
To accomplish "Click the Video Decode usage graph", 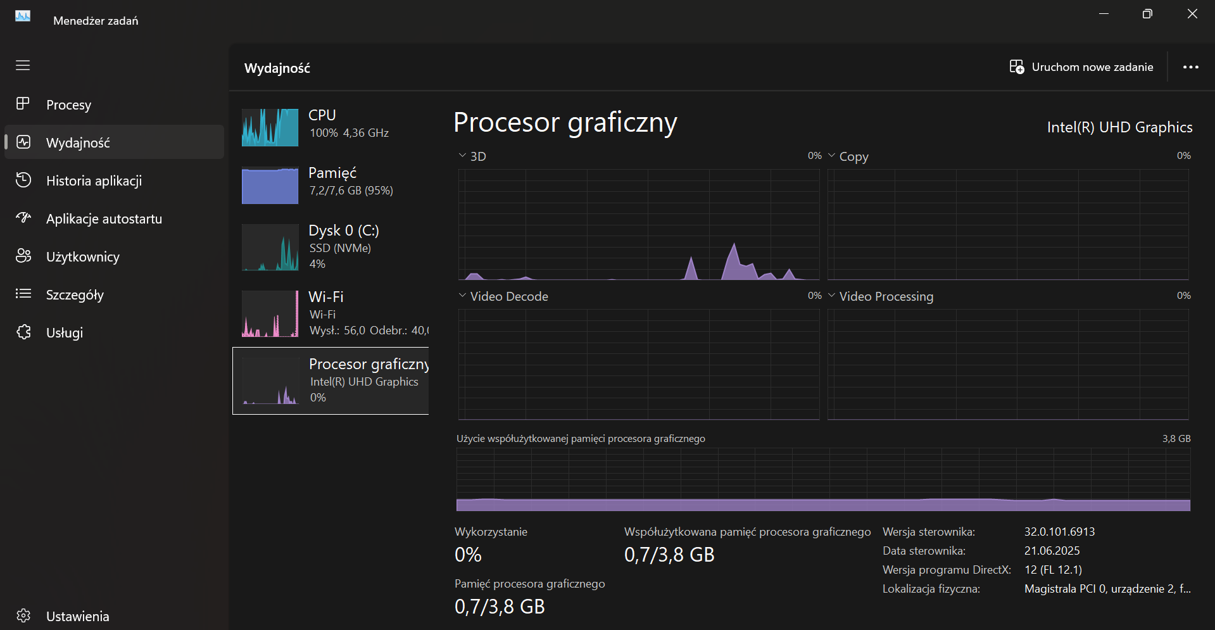I will click(639, 364).
